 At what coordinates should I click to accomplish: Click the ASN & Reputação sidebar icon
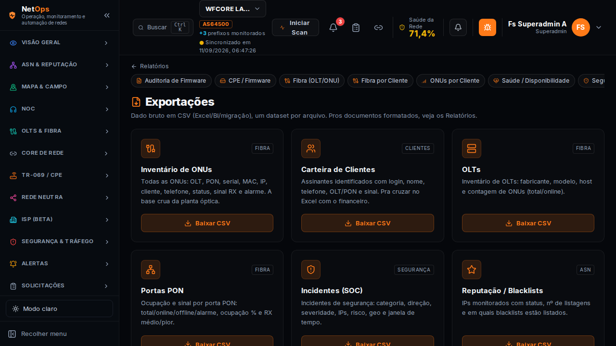[13, 65]
